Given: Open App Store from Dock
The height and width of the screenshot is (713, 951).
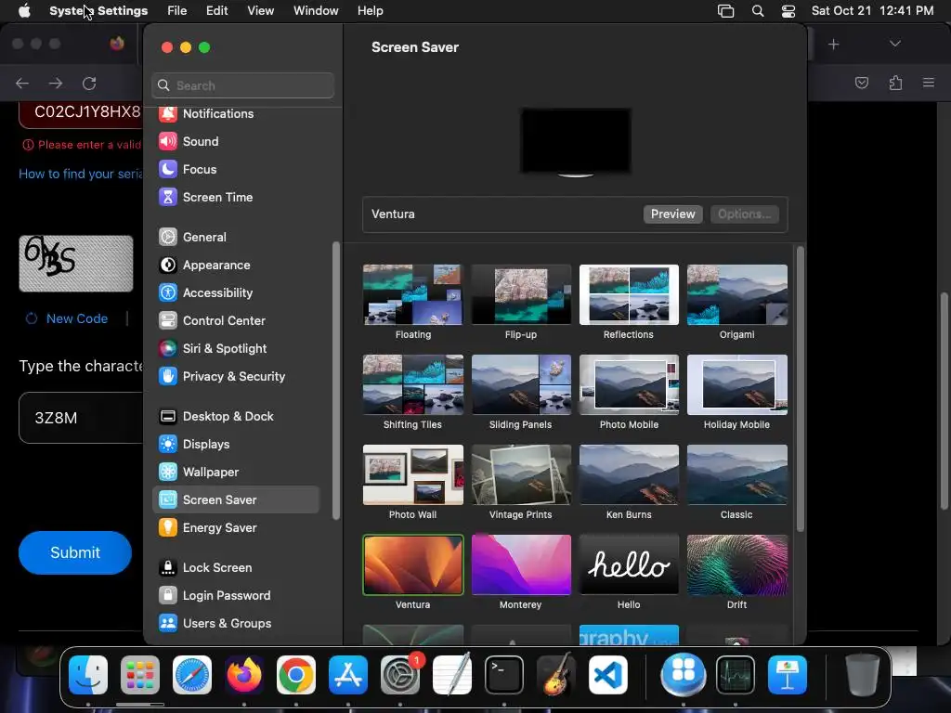Looking at the screenshot, I should [348, 675].
